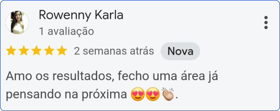Select the fifth yellow rating star
280x111 pixels.
(x=62, y=50)
